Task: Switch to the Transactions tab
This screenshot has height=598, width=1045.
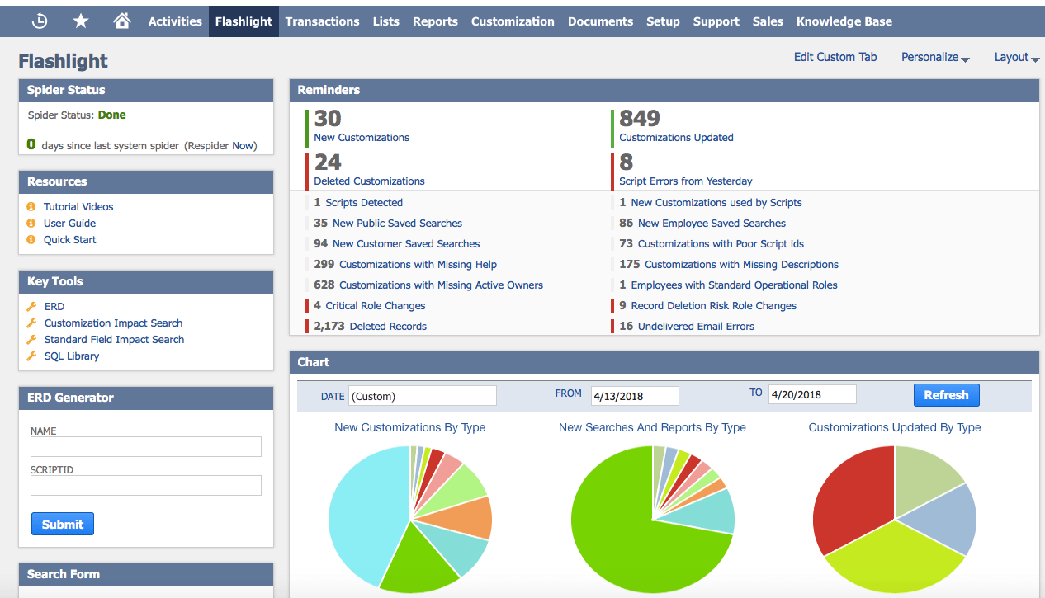Action: 322,21
